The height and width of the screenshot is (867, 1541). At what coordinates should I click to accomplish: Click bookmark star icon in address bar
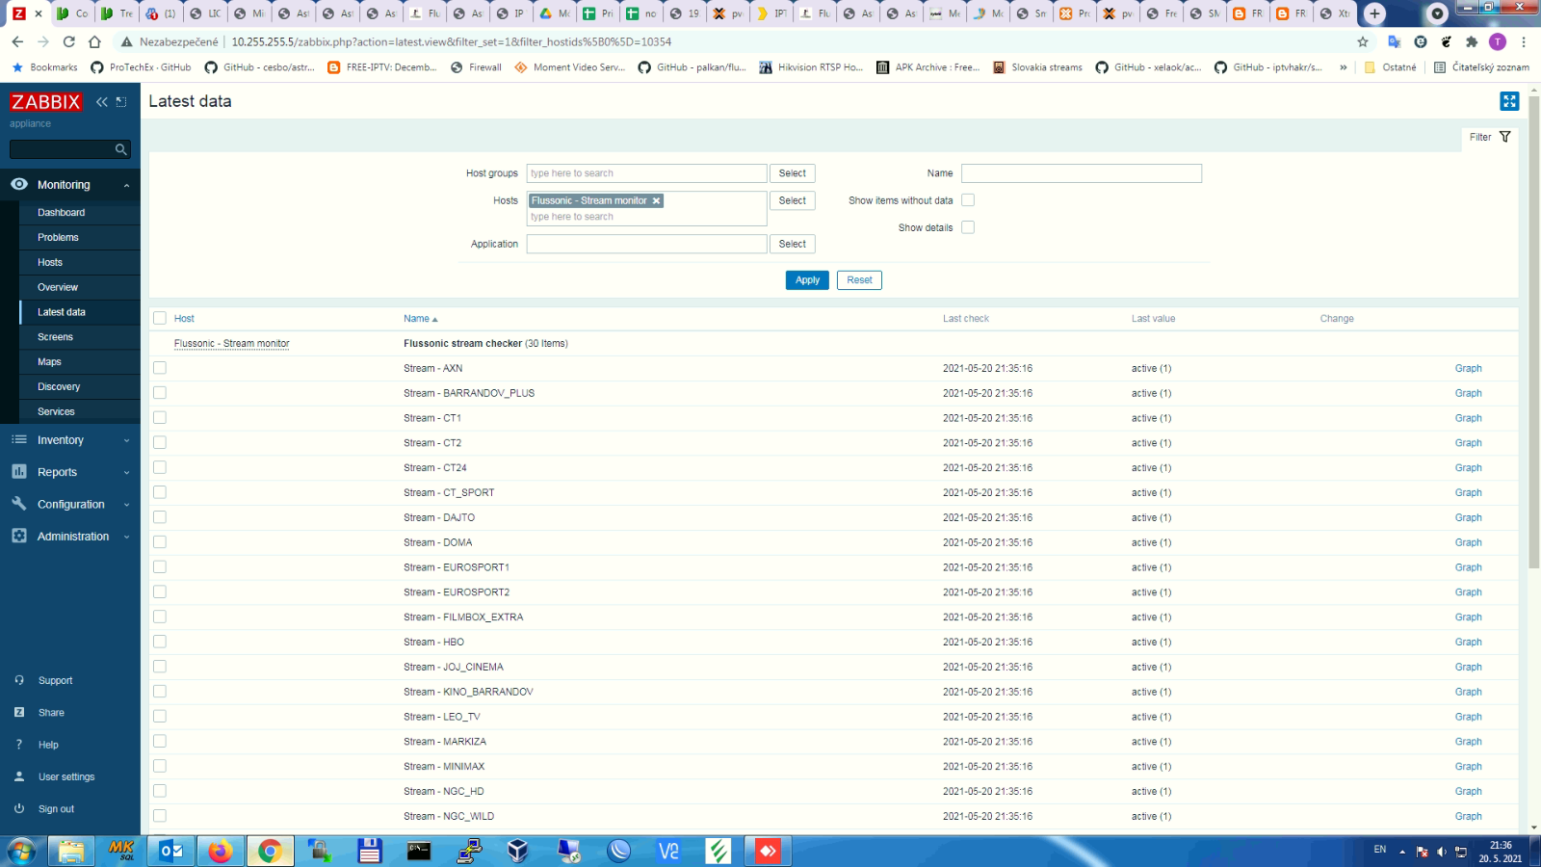tap(1362, 42)
